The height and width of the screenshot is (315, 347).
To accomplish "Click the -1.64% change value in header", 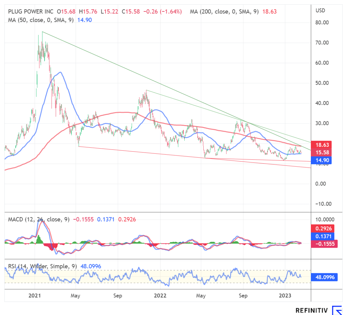I will pos(173,12).
